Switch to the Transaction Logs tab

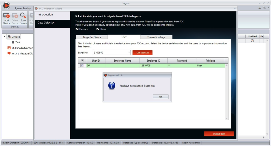156,37
